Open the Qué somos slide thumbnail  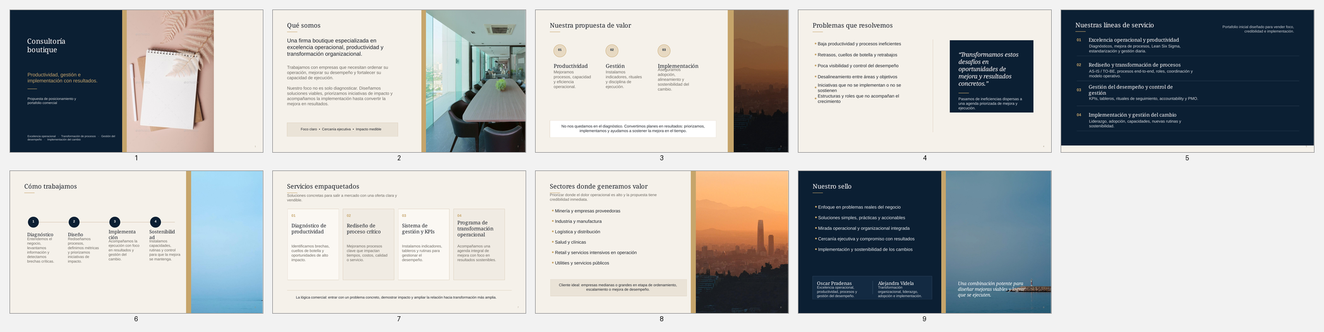(x=399, y=81)
